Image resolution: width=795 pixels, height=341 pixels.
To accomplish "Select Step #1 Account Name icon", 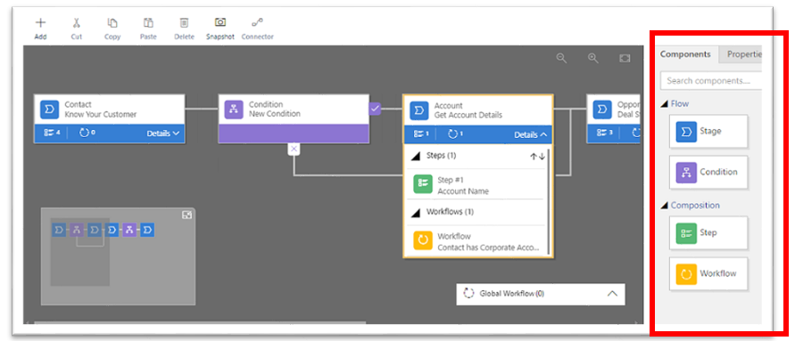I will point(422,184).
